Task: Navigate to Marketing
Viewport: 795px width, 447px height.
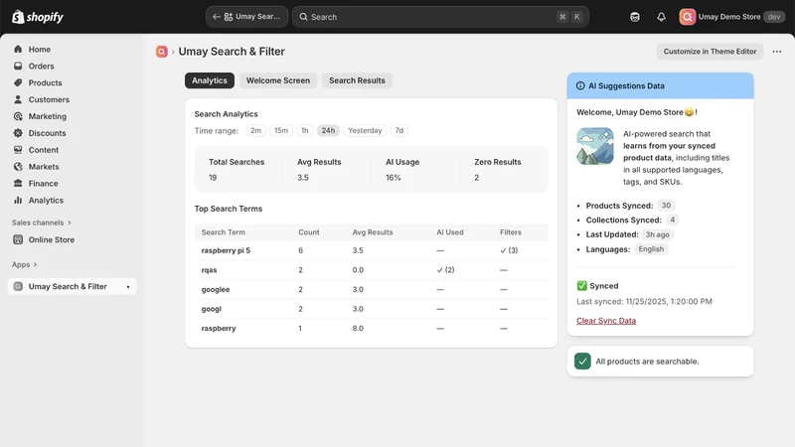Action: tap(47, 116)
